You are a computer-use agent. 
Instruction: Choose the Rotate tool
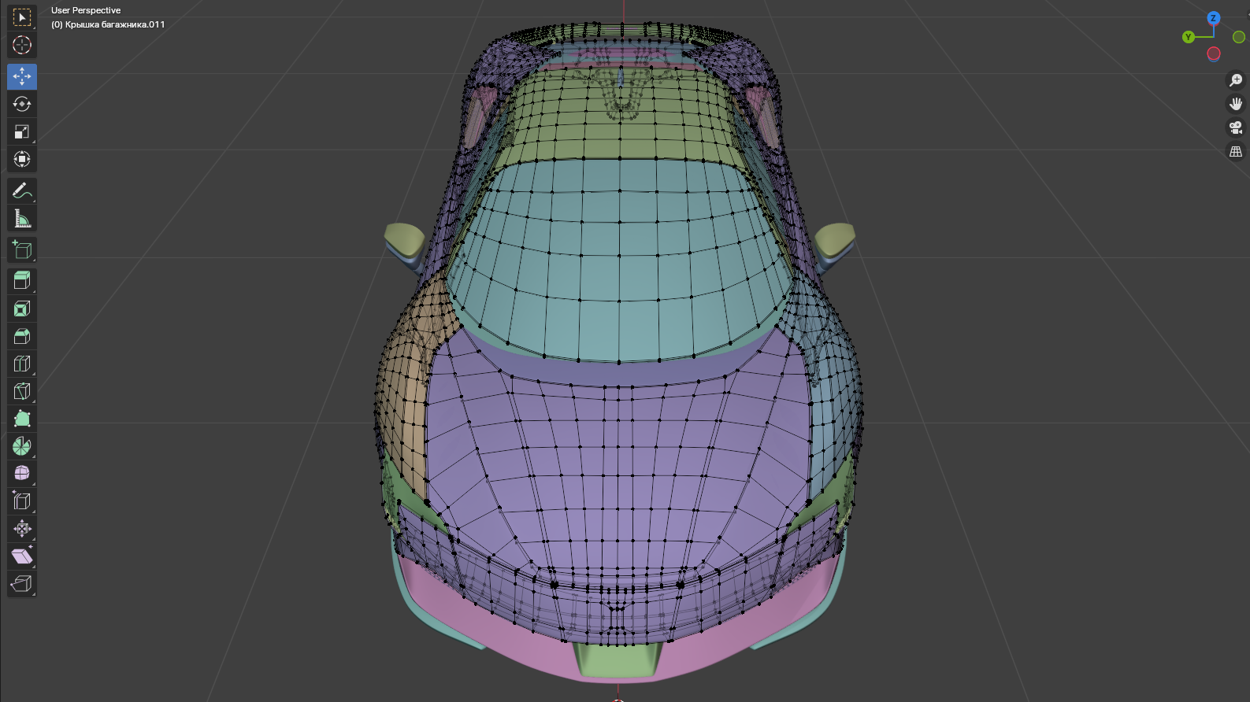click(x=22, y=104)
